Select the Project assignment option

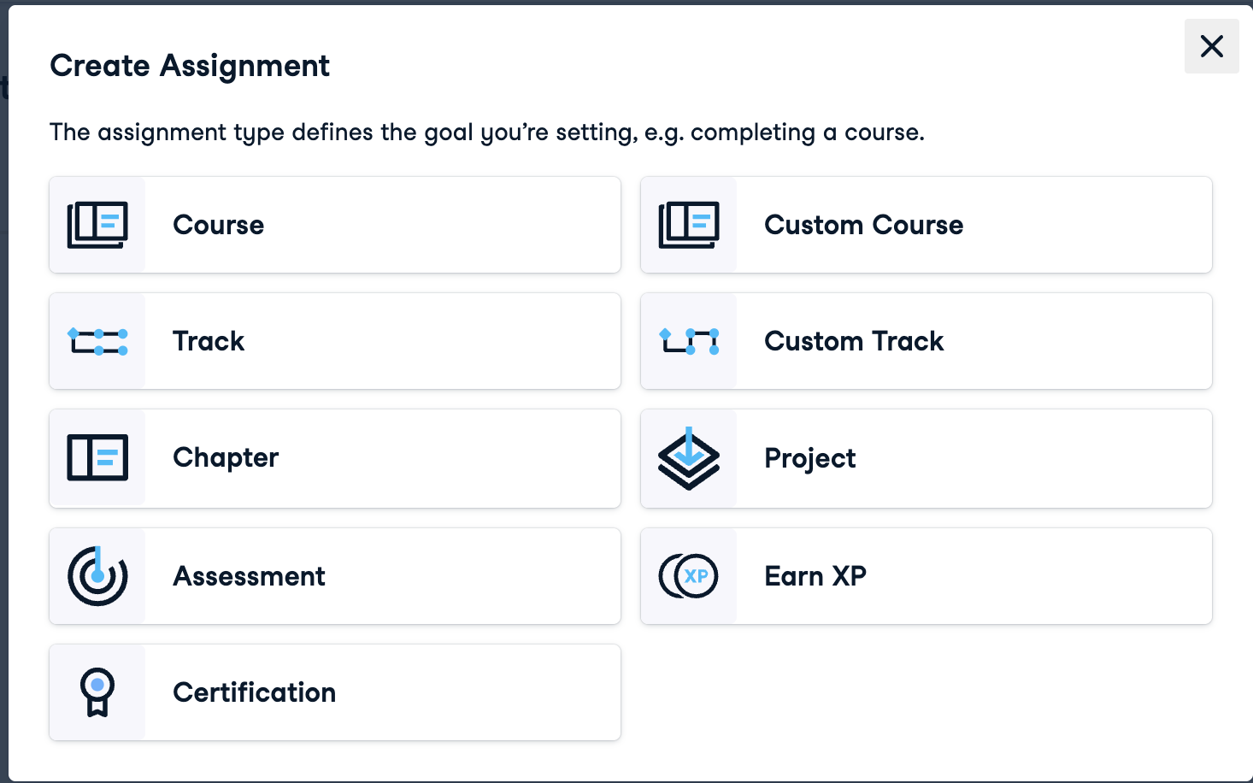coord(809,458)
